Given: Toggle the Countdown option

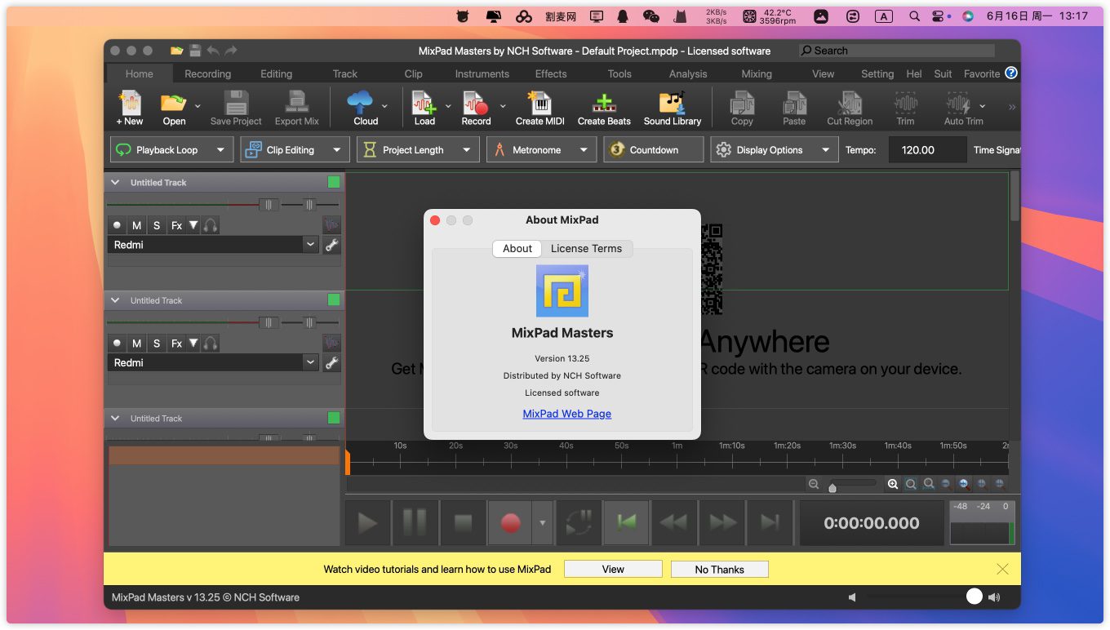Looking at the screenshot, I should pos(653,150).
